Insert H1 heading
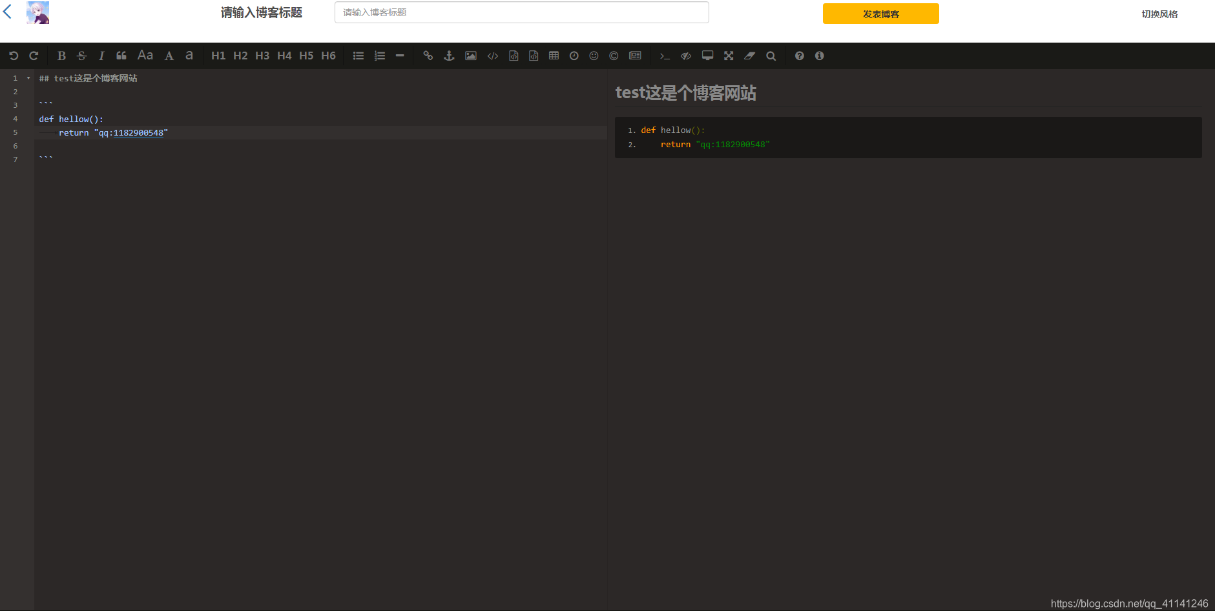 [218, 56]
